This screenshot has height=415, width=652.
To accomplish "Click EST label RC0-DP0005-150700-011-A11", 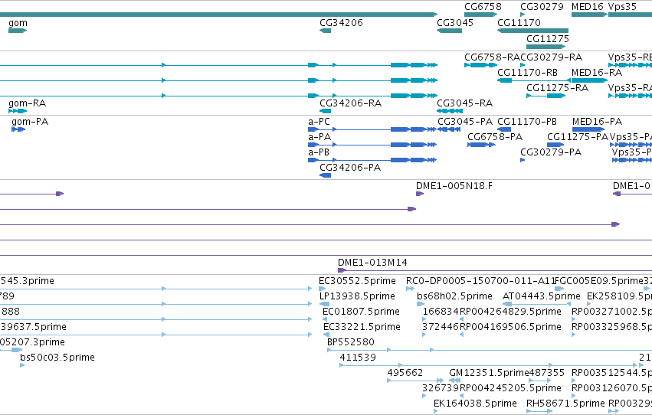I will (x=480, y=281).
